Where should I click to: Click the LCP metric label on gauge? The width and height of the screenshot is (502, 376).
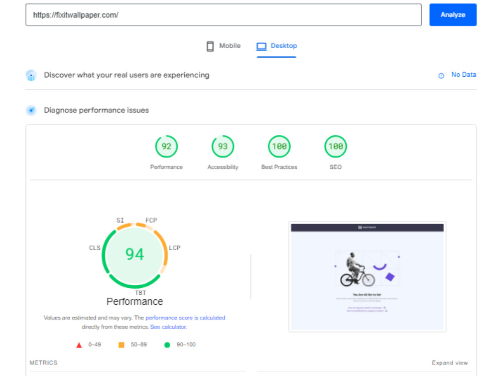[175, 248]
